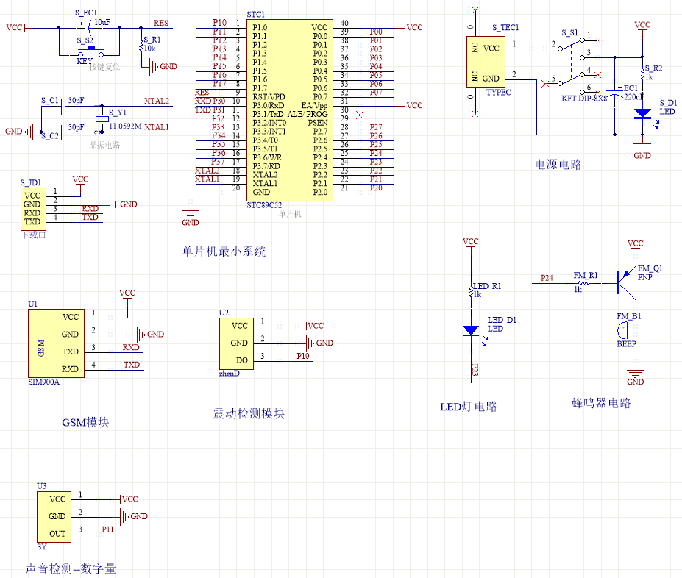Screen dimensions: 682x578
Task: Click the S_Y1 crystal oscillator symbol
Action: pos(102,120)
